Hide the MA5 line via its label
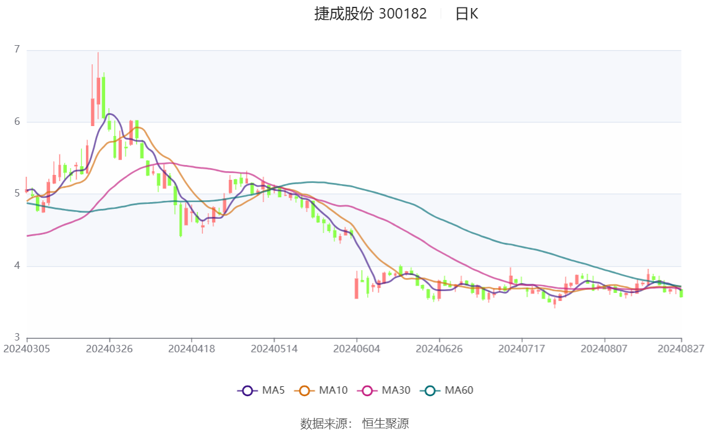The width and height of the screenshot is (709, 432). click(x=273, y=391)
